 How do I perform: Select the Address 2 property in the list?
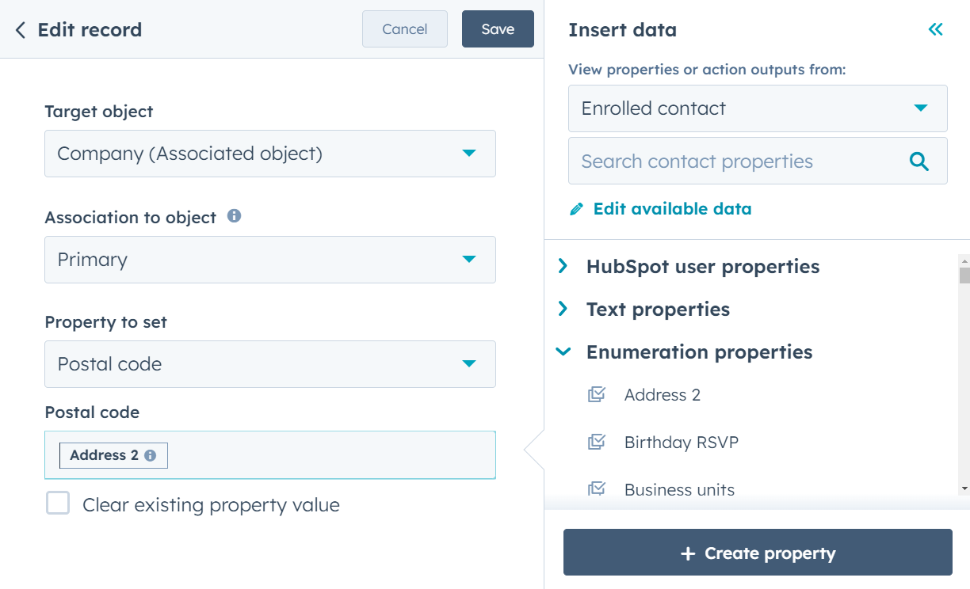click(x=663, y=394)
